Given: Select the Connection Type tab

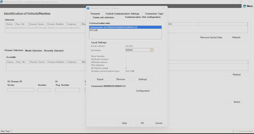Looking at the screenshot, I should pyautogui.click(x=154, y=14).
